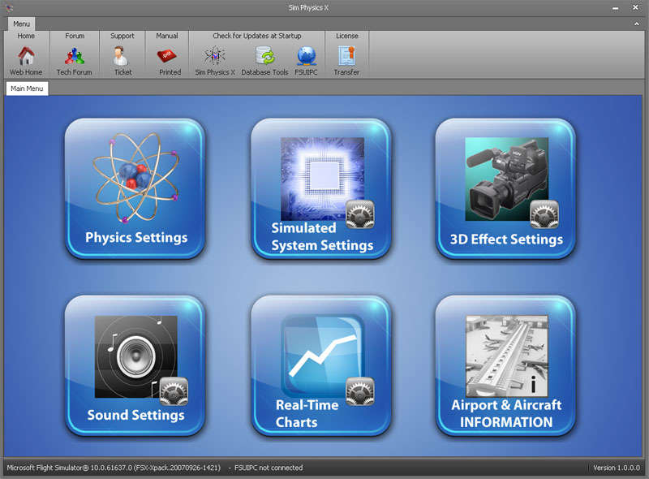Open Real-Time Charts tile
Viewport: 649px width, 479px height.
point(321,365)
